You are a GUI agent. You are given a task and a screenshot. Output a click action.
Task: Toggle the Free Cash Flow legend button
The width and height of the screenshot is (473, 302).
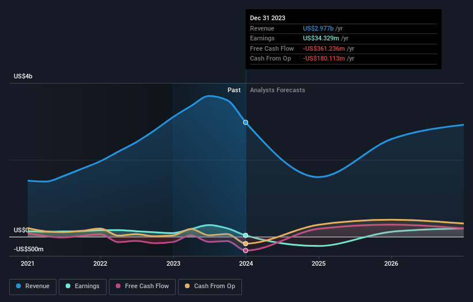(x=142, y=286)
